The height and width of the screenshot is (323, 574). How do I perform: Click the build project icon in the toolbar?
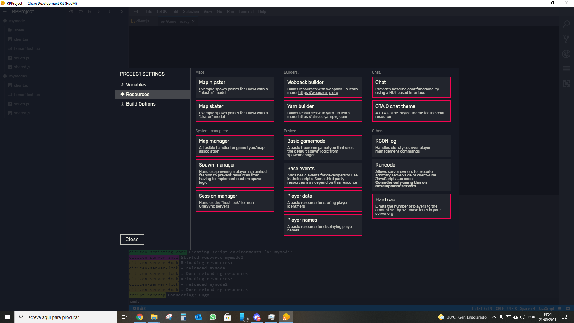(109, 12)
